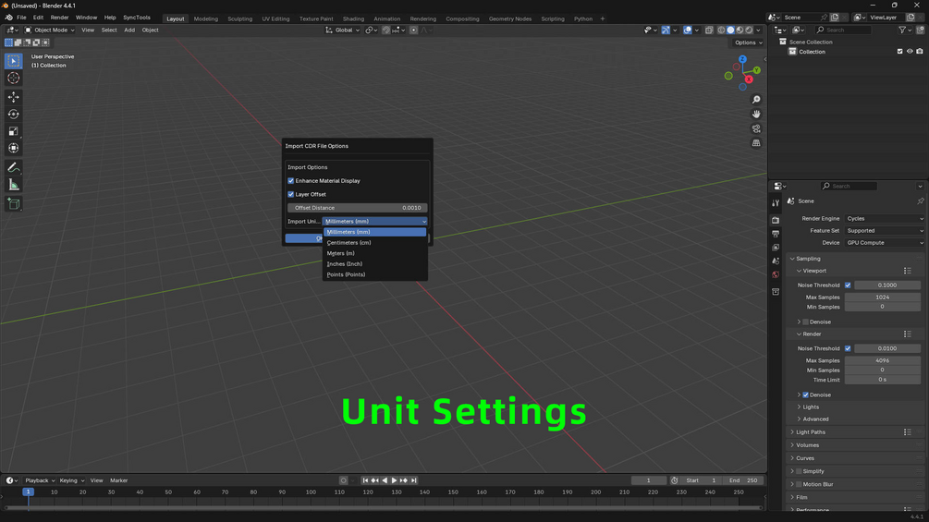929x522 pixels.
Task: Open the World properties tab
Action: [776, 274]
